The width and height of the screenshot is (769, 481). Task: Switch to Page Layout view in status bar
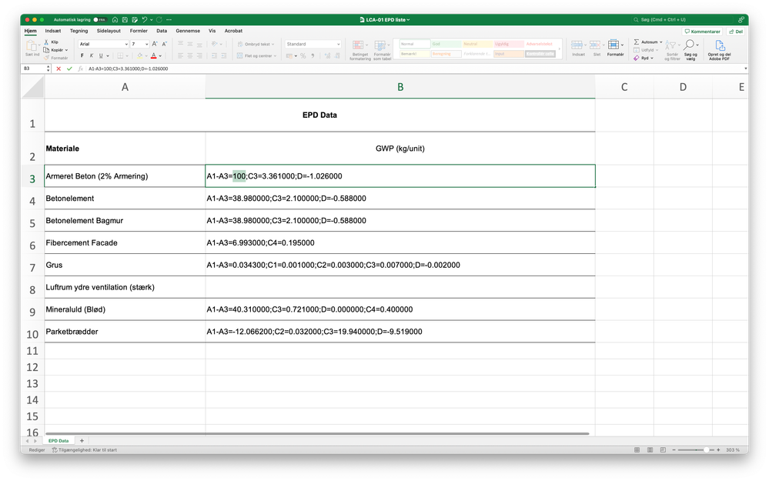650,449
